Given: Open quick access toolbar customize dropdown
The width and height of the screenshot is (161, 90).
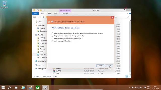Looking at the screenshot, I should 43,10.
